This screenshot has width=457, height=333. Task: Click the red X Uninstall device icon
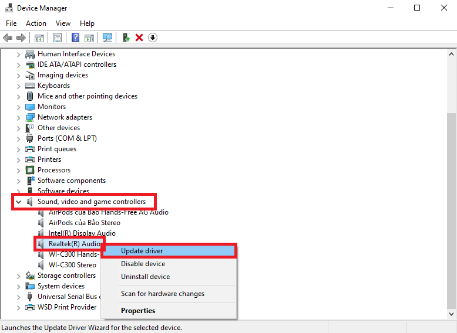pyautogui.click(x=139, y=38)
